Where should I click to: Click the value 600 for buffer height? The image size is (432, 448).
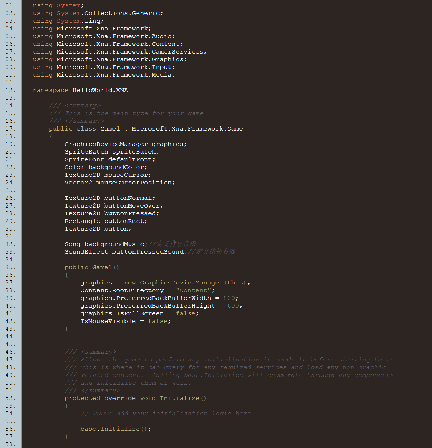tap(233, 306)
